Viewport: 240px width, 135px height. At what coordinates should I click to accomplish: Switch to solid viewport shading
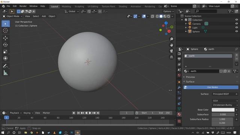pyautogui.click(x=161, y=16)
